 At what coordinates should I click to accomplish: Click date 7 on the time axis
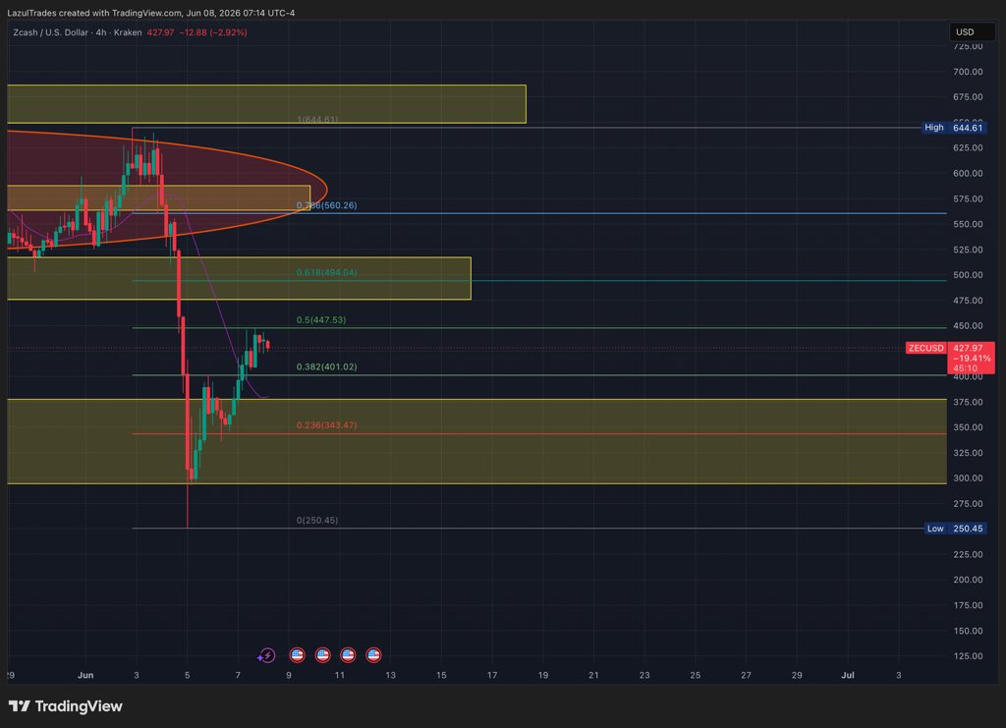tap(238, 675)
